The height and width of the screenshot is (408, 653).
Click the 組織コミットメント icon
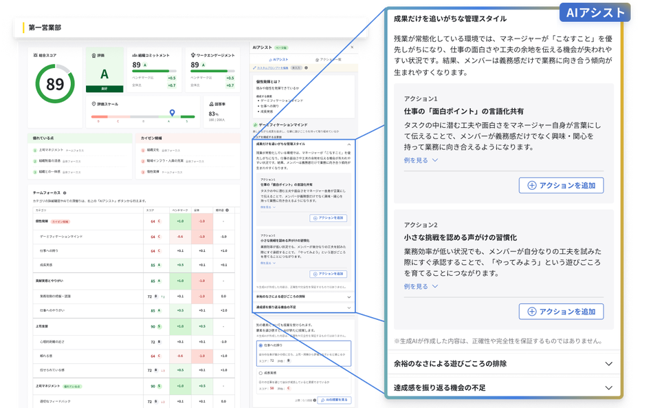(x=135, y=55)
